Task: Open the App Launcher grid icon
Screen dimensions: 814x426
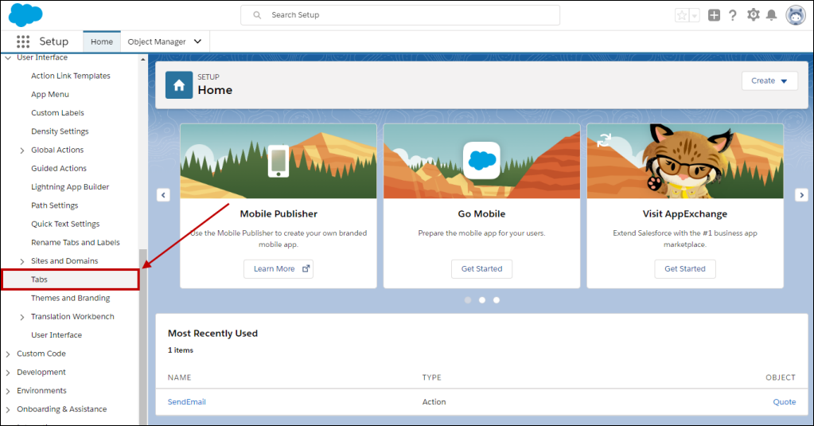Action: 23,41
